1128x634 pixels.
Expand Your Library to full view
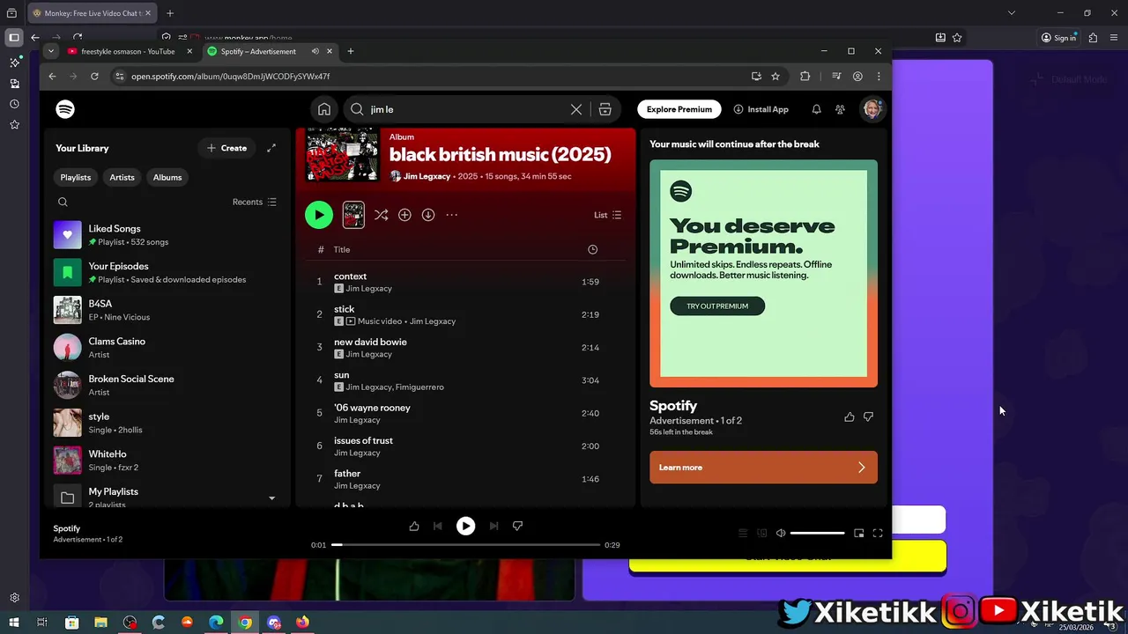coord(271,148)
